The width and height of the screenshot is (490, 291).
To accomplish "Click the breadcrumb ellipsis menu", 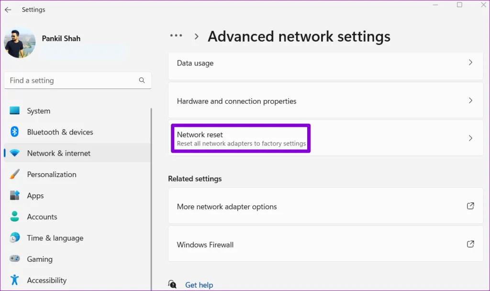I will click(x=176, y=36).
